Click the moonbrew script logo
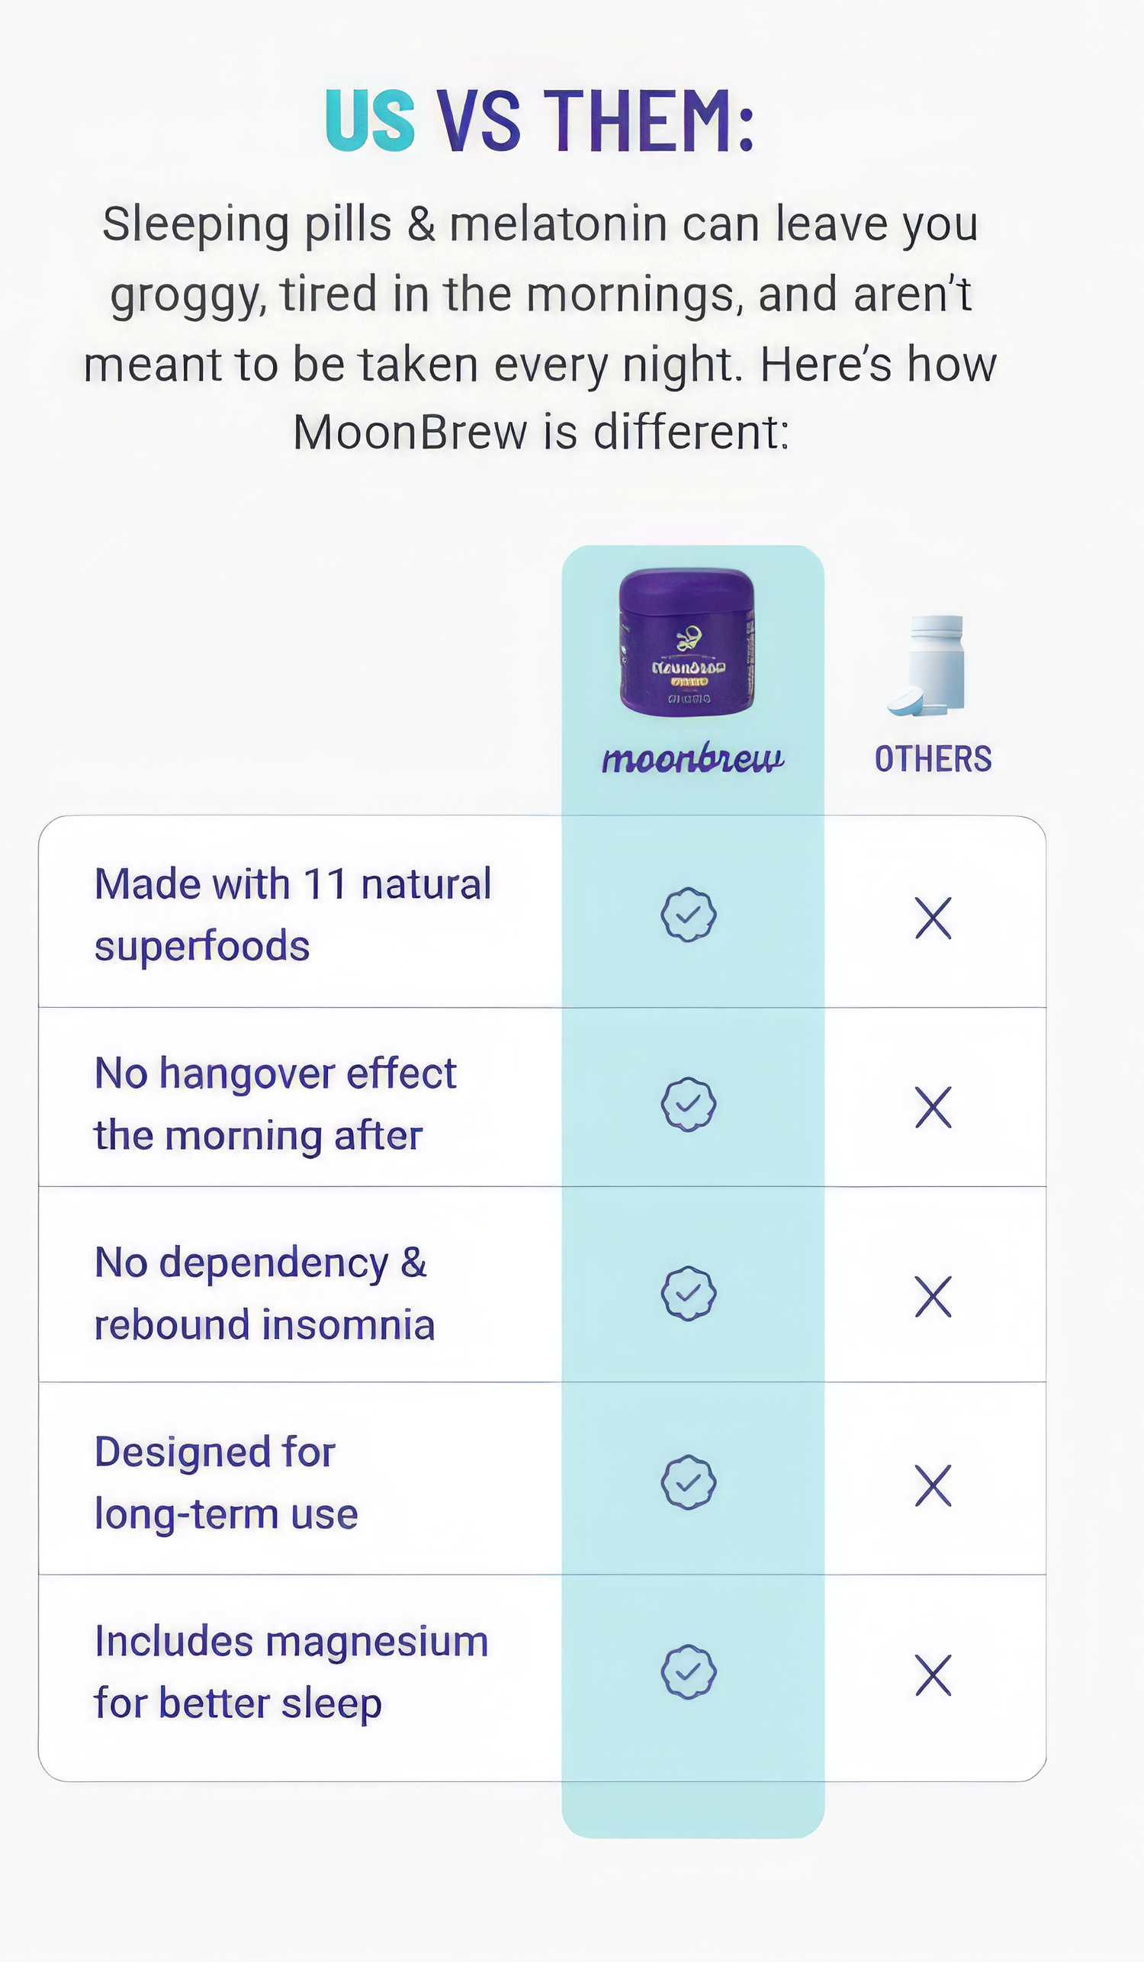Screen dimensions: 1144x1972 pos(693,759)
